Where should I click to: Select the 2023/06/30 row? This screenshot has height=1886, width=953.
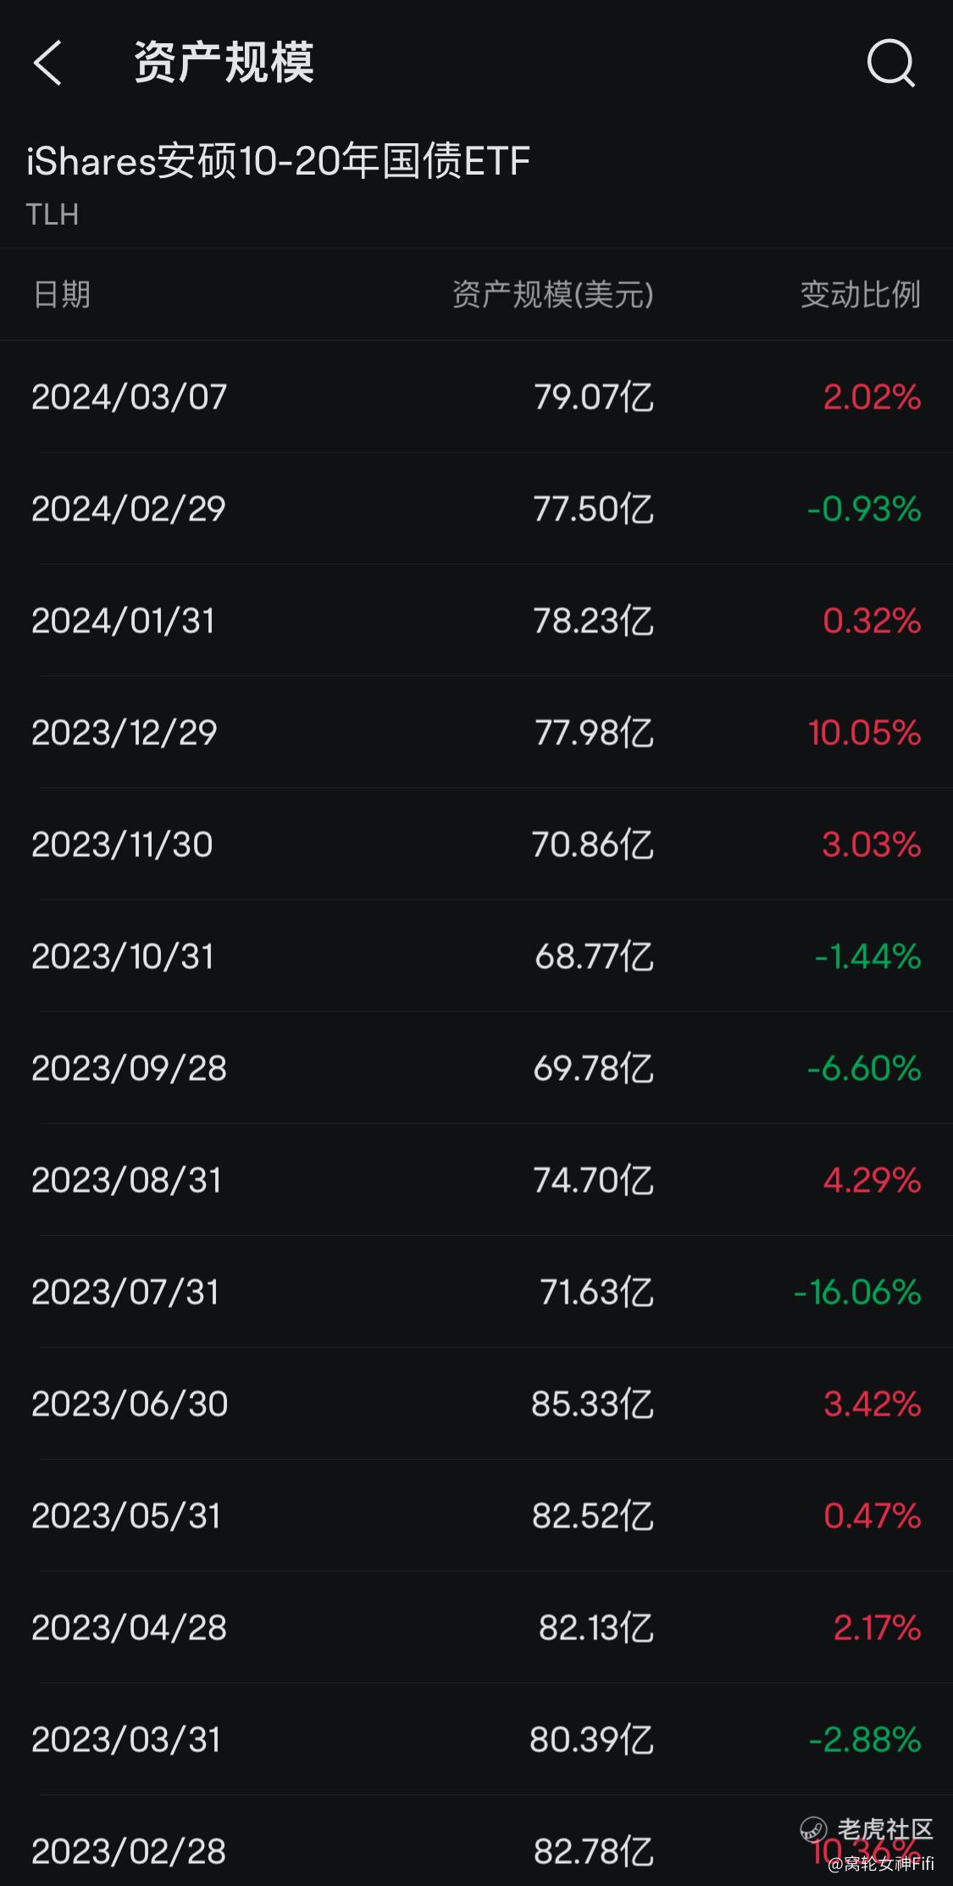click(x=476, y=1404)
